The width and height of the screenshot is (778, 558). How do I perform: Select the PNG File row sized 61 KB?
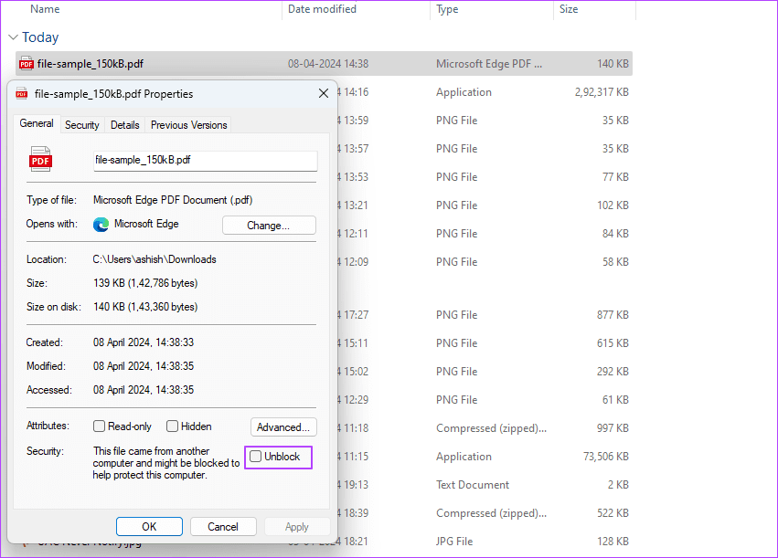click(485, 399)
